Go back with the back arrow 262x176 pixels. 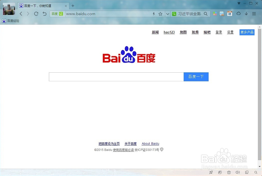point(21,14)
